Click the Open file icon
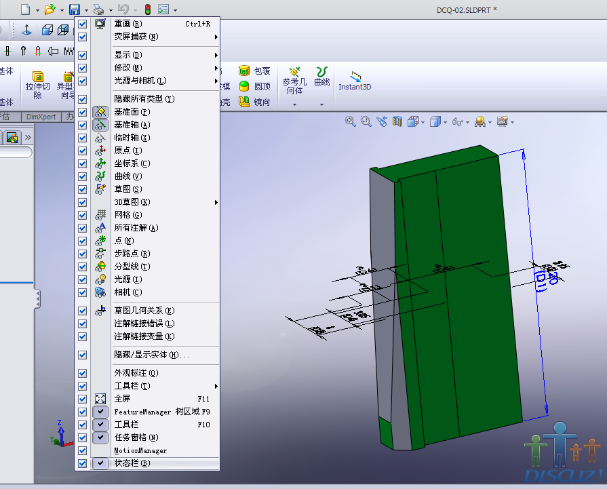Image resolution: width=607 pixels, height=489 pixels. point(50,9)
